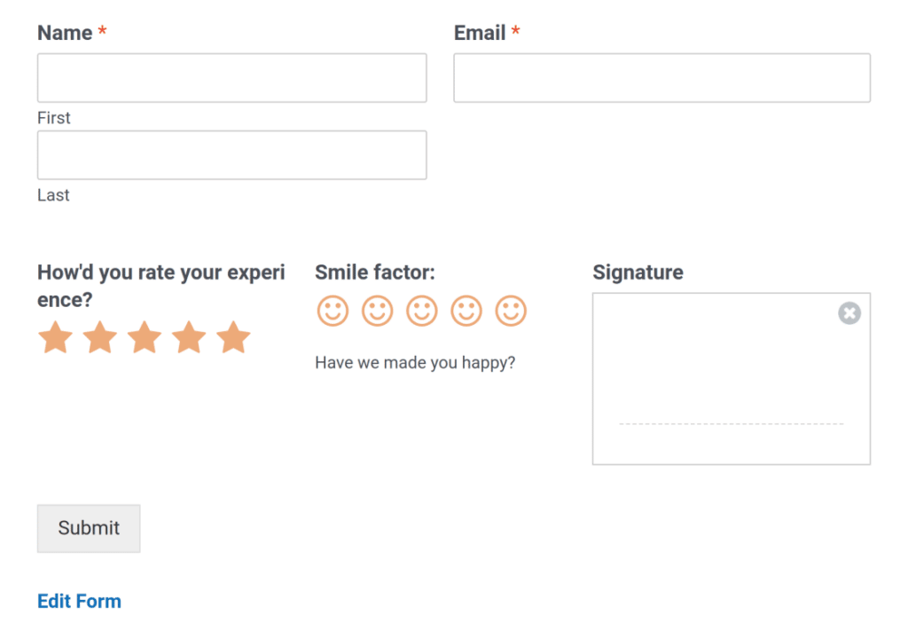Click the dotted signature line
This screenshot has width=908, height=639.
731,424
